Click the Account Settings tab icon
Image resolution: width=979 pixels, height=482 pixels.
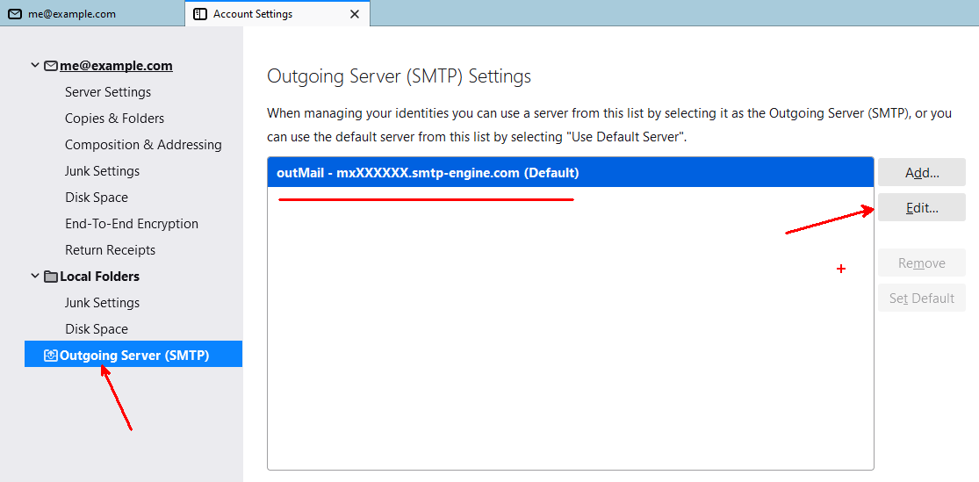tap(200, 14)
